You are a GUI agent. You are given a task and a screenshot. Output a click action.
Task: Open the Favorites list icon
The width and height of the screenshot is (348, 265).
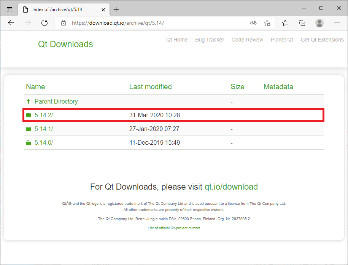[x=285, y=23]
